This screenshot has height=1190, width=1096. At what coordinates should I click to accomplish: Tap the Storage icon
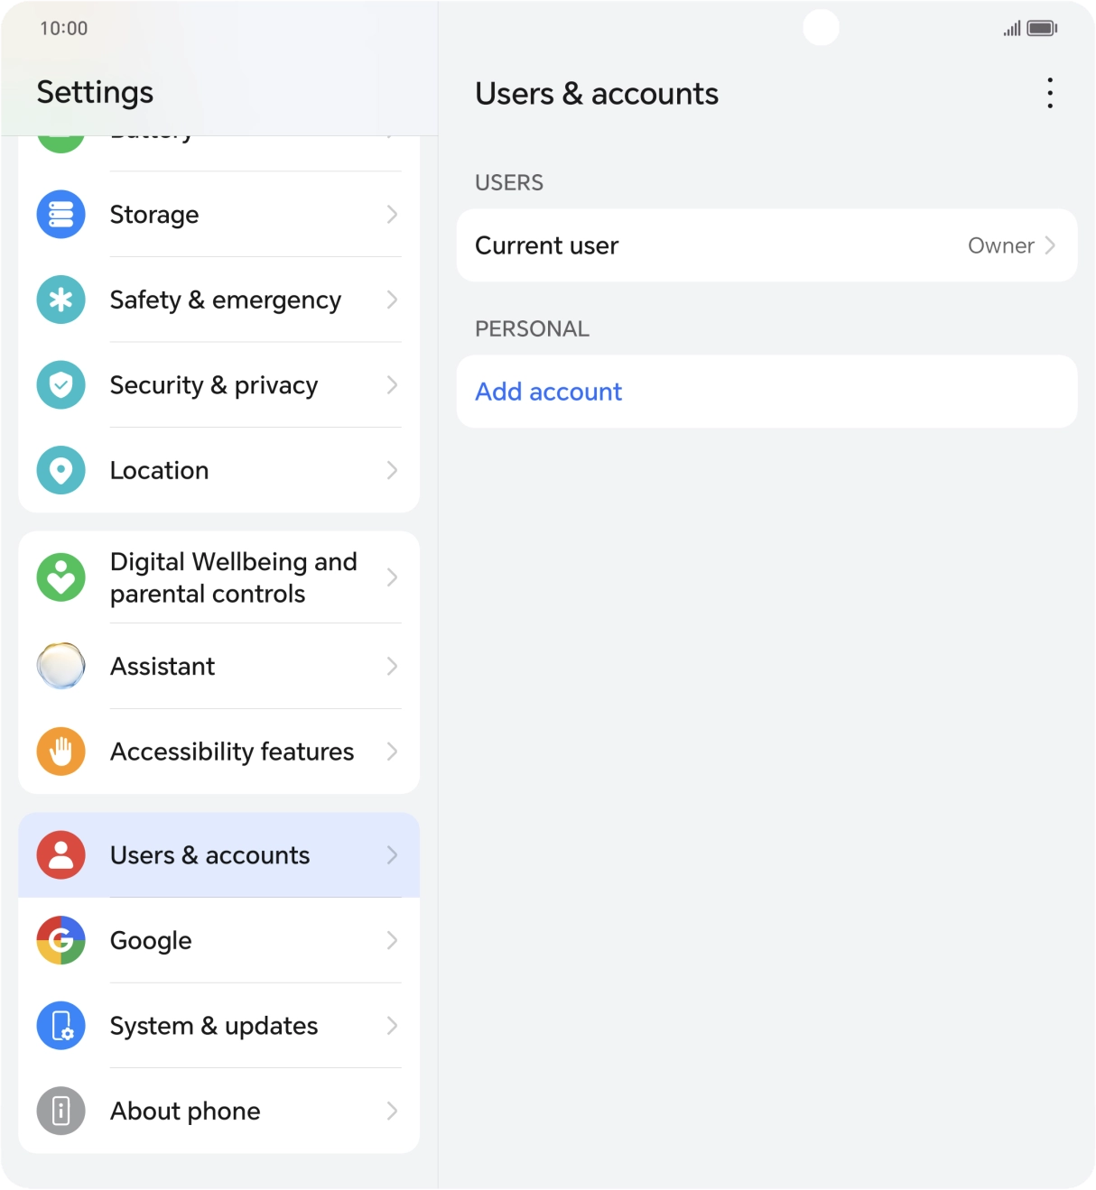coord(60,215)
